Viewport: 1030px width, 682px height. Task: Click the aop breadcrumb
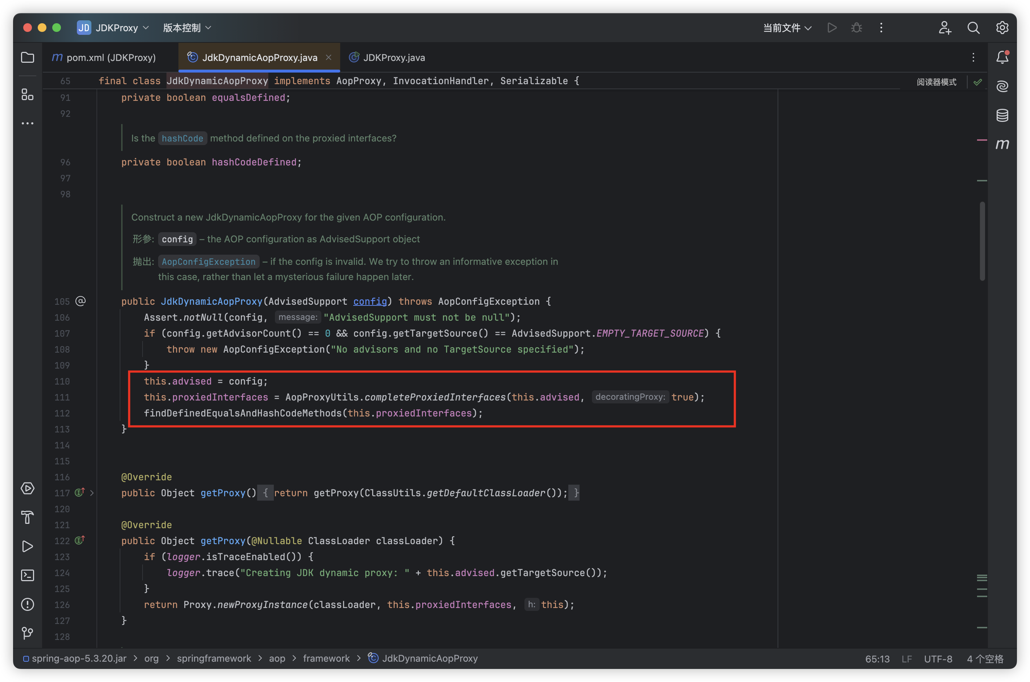click(277, 658)
